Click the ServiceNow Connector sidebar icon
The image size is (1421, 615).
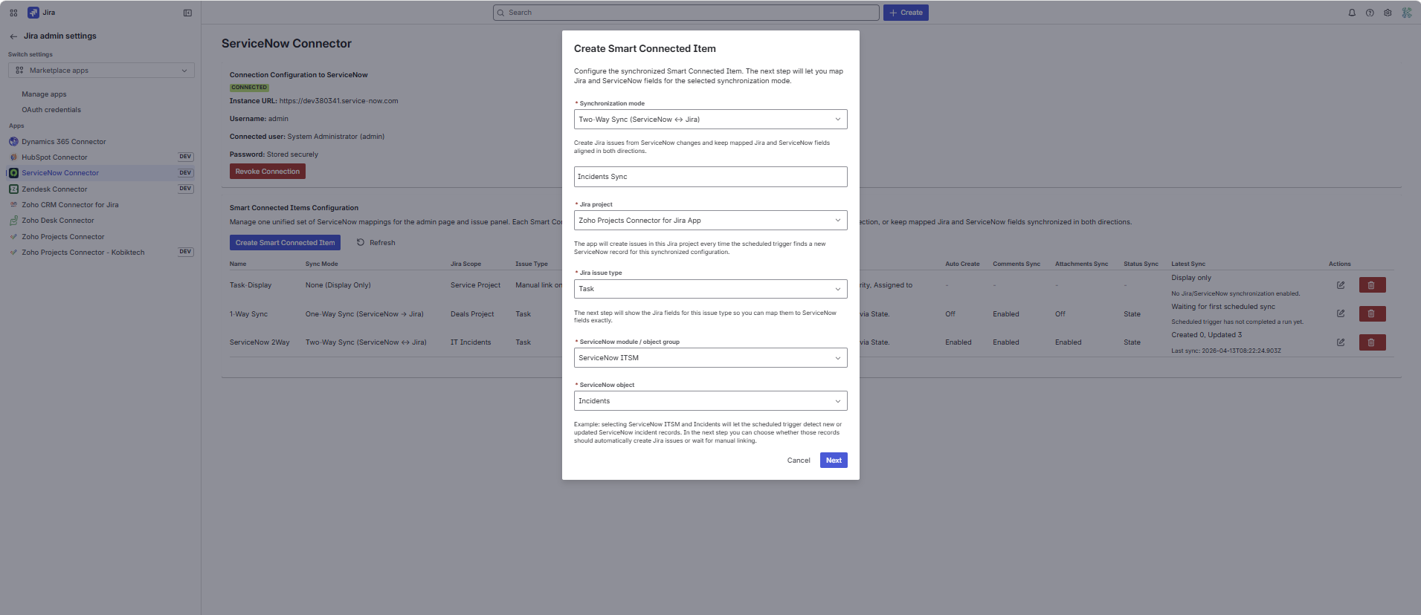point(13,173)
